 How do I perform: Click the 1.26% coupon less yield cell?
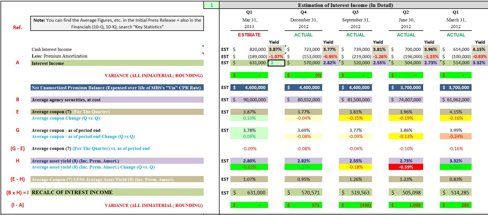[x=356, y=179]
